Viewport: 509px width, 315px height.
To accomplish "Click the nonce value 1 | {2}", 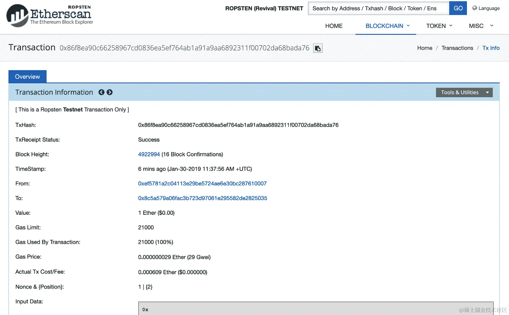I will pos(145,287).
